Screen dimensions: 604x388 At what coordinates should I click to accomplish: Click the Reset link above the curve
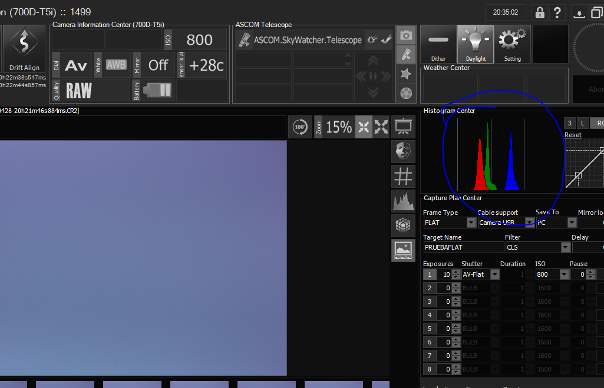573,135
